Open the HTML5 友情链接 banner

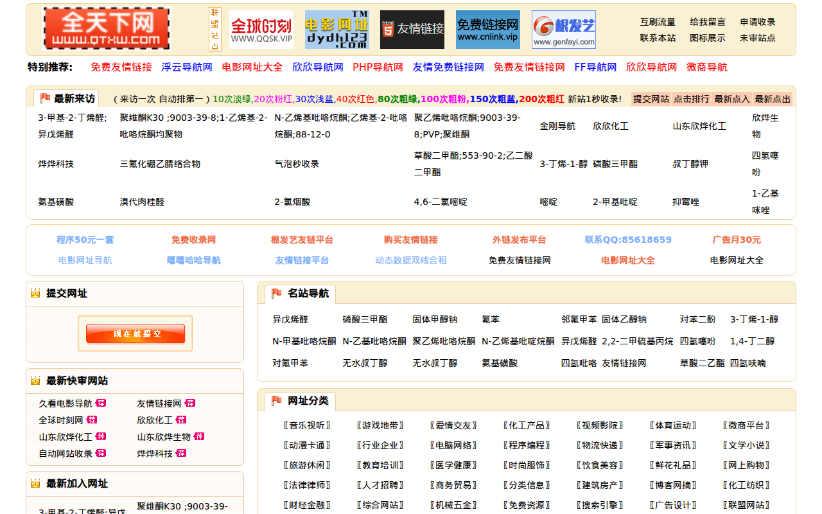click(x=412, y=30)
